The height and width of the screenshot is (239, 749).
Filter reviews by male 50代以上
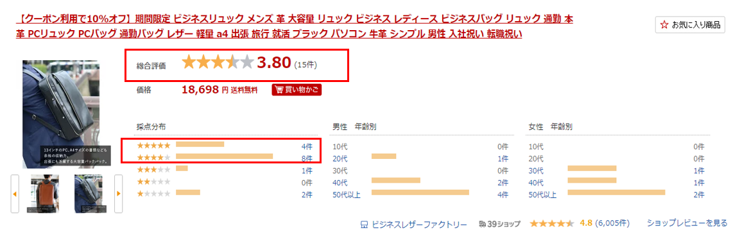(x=347, y=194)
